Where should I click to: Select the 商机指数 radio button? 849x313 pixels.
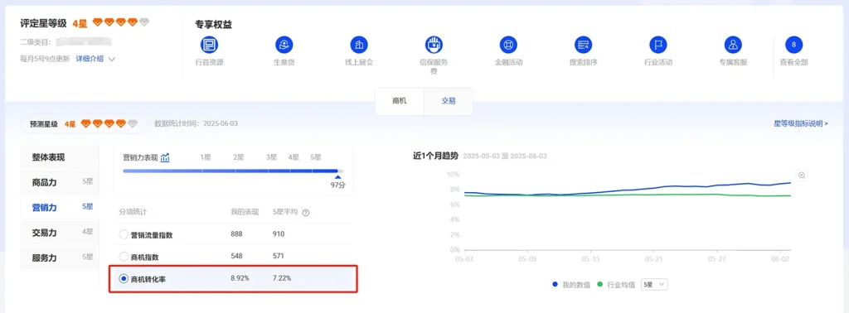[x=124, y=256]
